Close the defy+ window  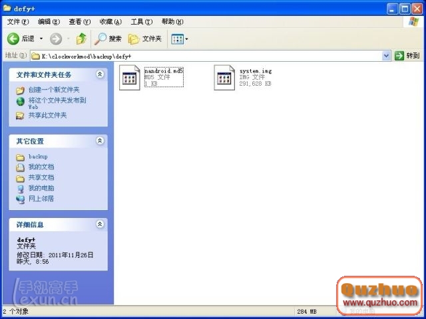coord(417,9)
